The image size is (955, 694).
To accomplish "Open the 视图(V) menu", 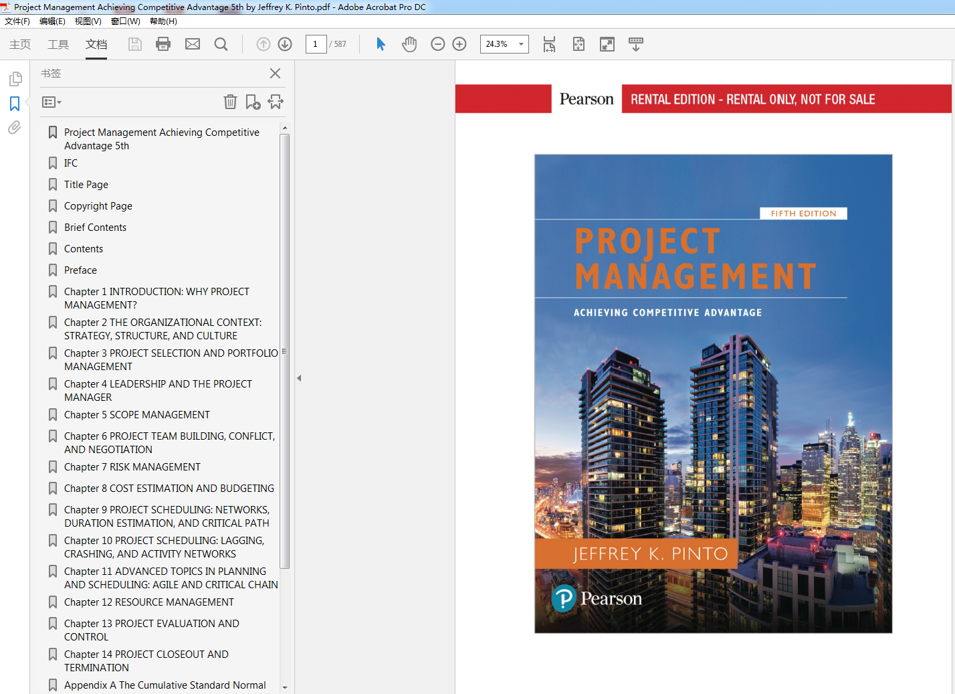I will tap(88, 21).
